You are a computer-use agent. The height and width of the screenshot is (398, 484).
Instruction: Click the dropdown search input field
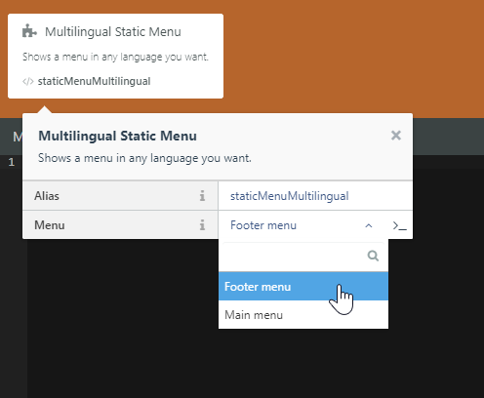coord(303,256)
